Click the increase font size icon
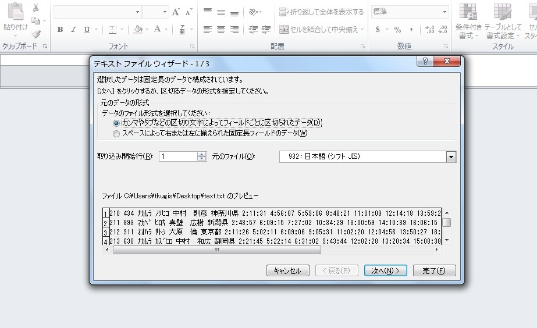Screen dimensions: 537x328 click(x=176, y=12)
